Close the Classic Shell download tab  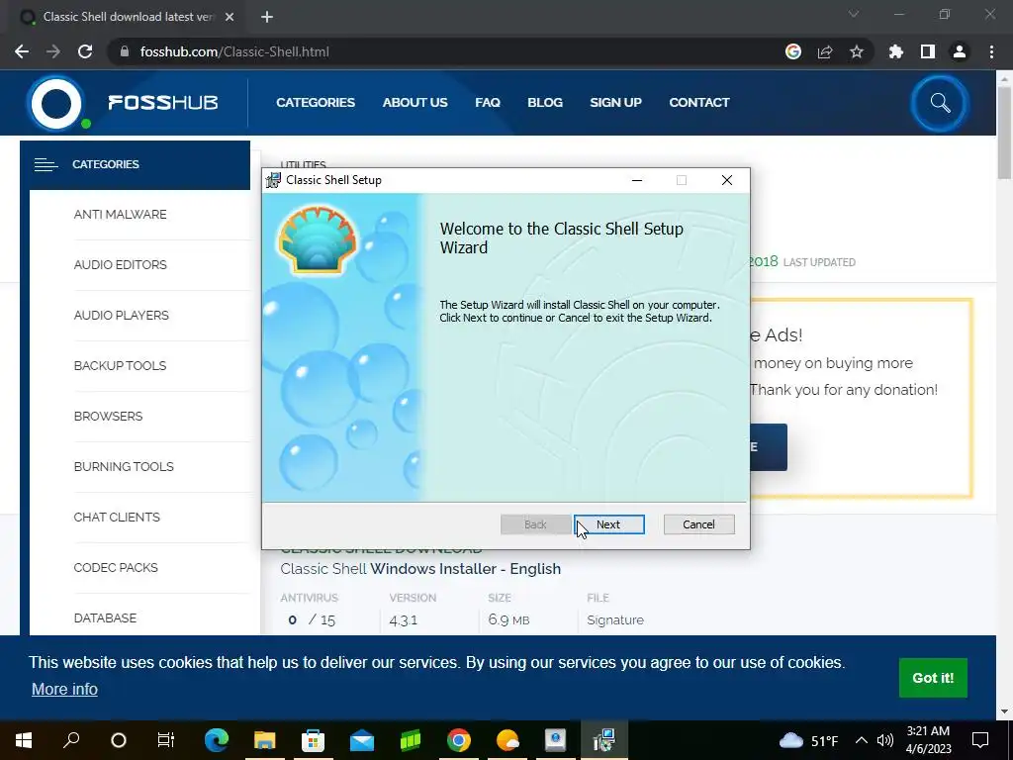pyautogui.click(x=230, y=17)
